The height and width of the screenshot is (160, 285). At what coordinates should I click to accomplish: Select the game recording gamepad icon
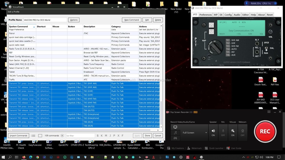point(175,138)
